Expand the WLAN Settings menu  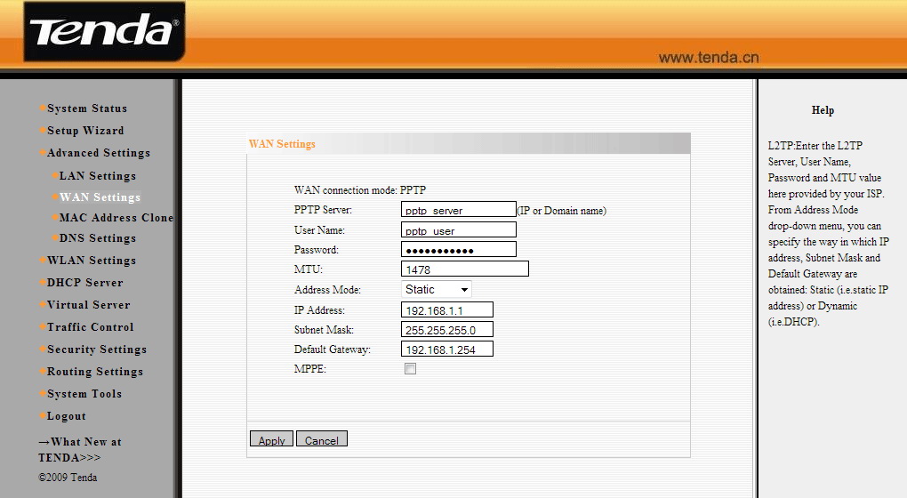click(92, 261)
